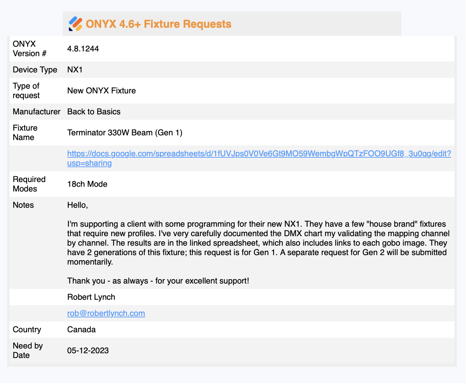The image size is (466, 383).
Task: Click the name Robert Lynch
Action: pos(91,297)
